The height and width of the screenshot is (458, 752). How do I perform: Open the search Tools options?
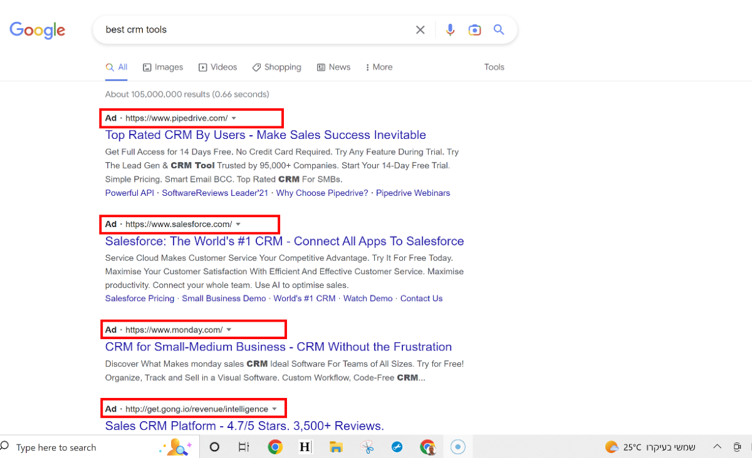[x=494, y=67]
